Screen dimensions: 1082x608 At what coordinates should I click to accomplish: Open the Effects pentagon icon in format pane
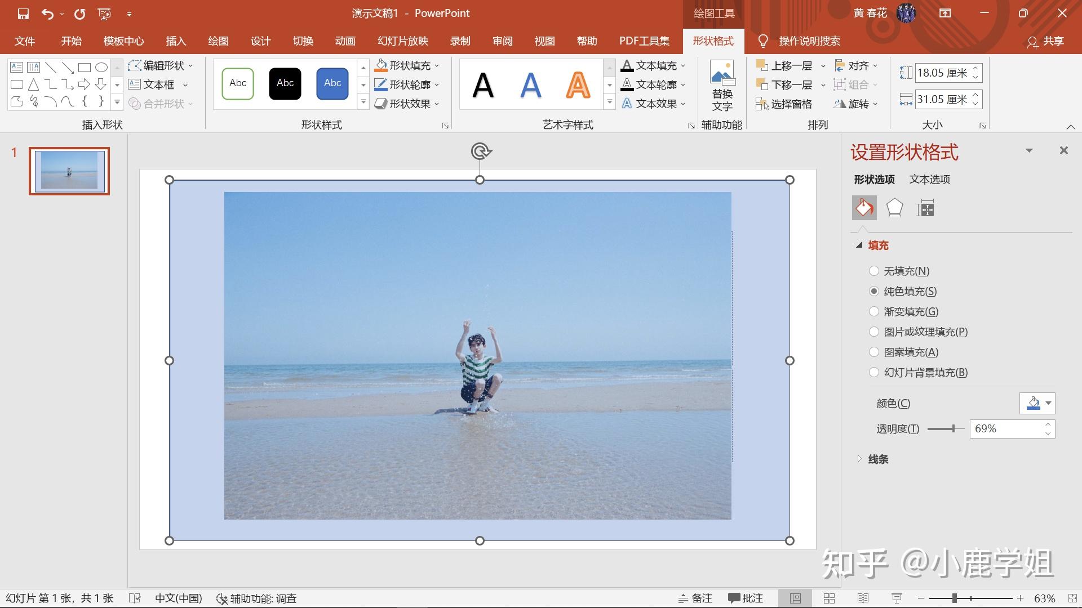tap(894, 208)
